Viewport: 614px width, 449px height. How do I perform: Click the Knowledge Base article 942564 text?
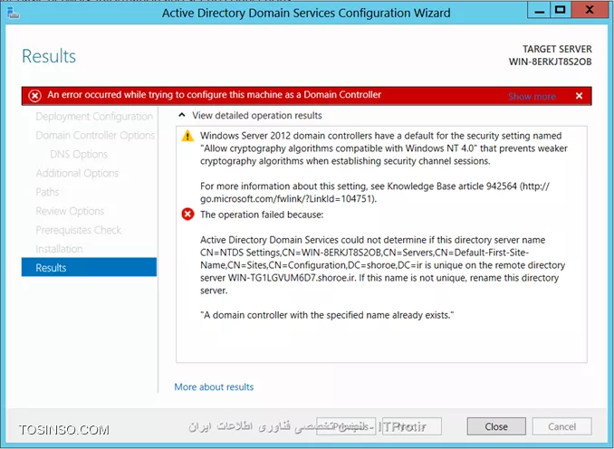(452, 186)
